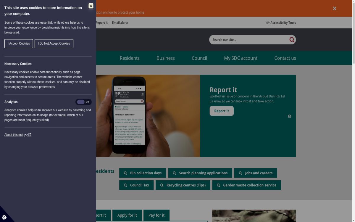The width and height of the screenshot is (355, 222).
Task: Open the Business menu
Action: click(x=165, y=58)
